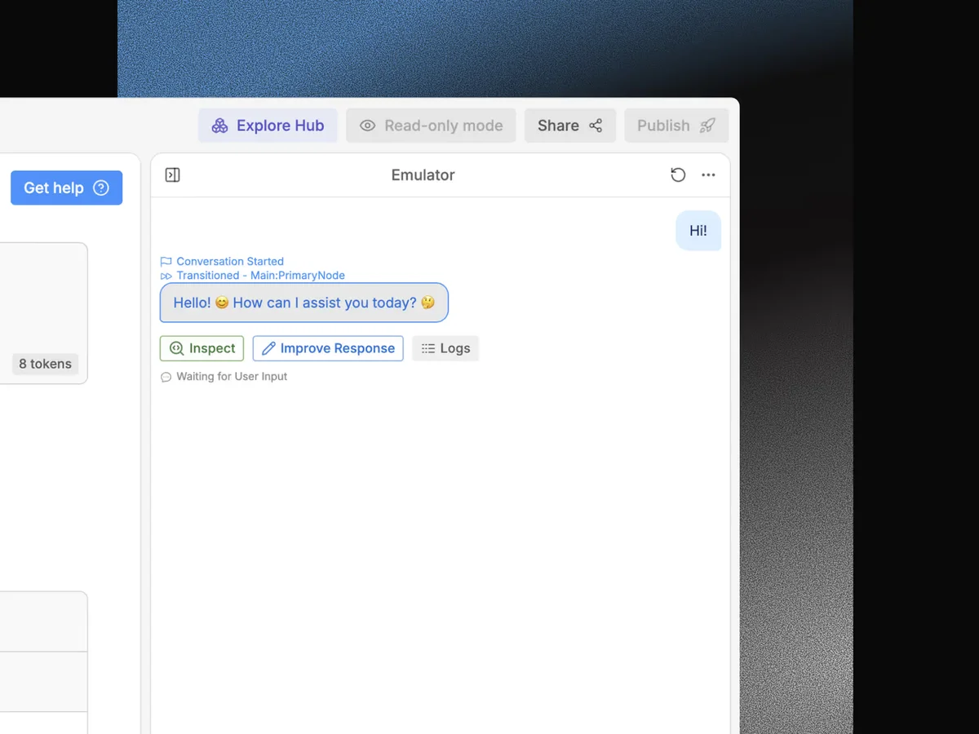Select the Hello assistant message bubble
Image resolution: width=979 pixels, height=734 pixels.
click(x=303, y=303)
